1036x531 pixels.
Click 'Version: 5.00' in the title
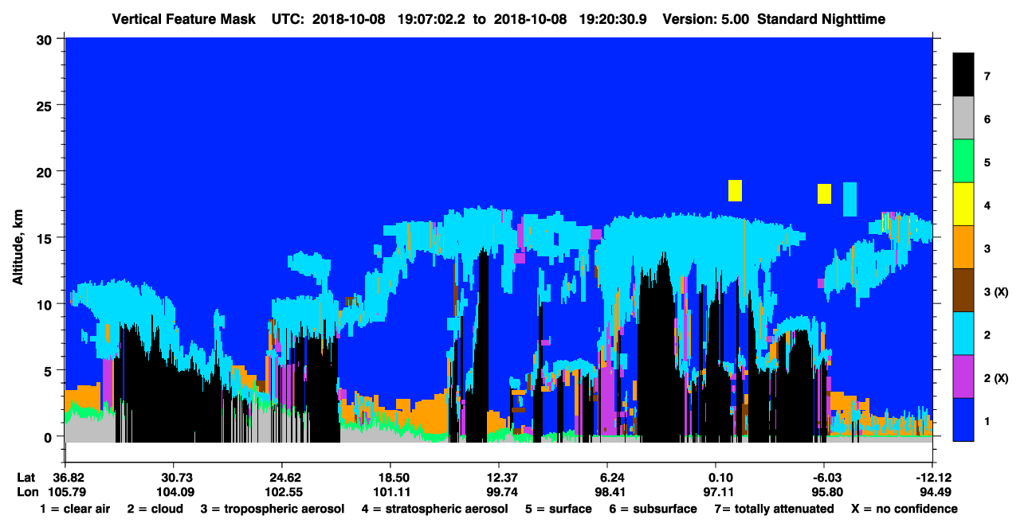(704, 19)
